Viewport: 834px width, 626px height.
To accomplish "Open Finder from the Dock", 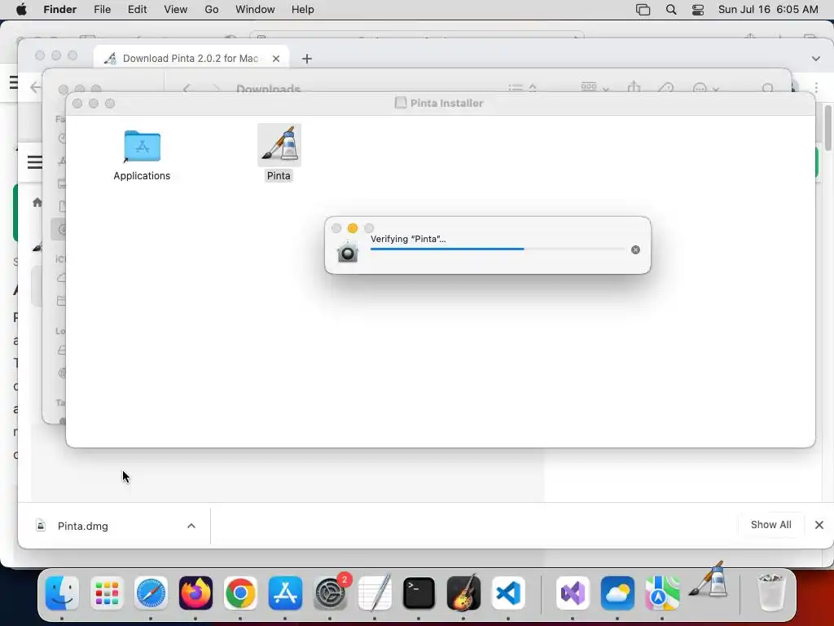I will (x=62, y=593).
